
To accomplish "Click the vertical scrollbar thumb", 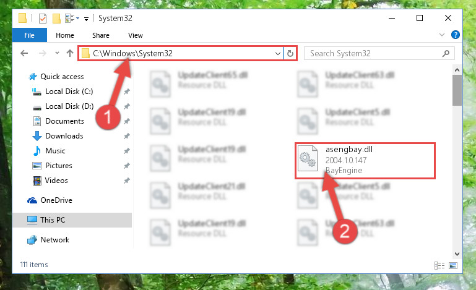I will pyautogui.click(x=457, y=90).
